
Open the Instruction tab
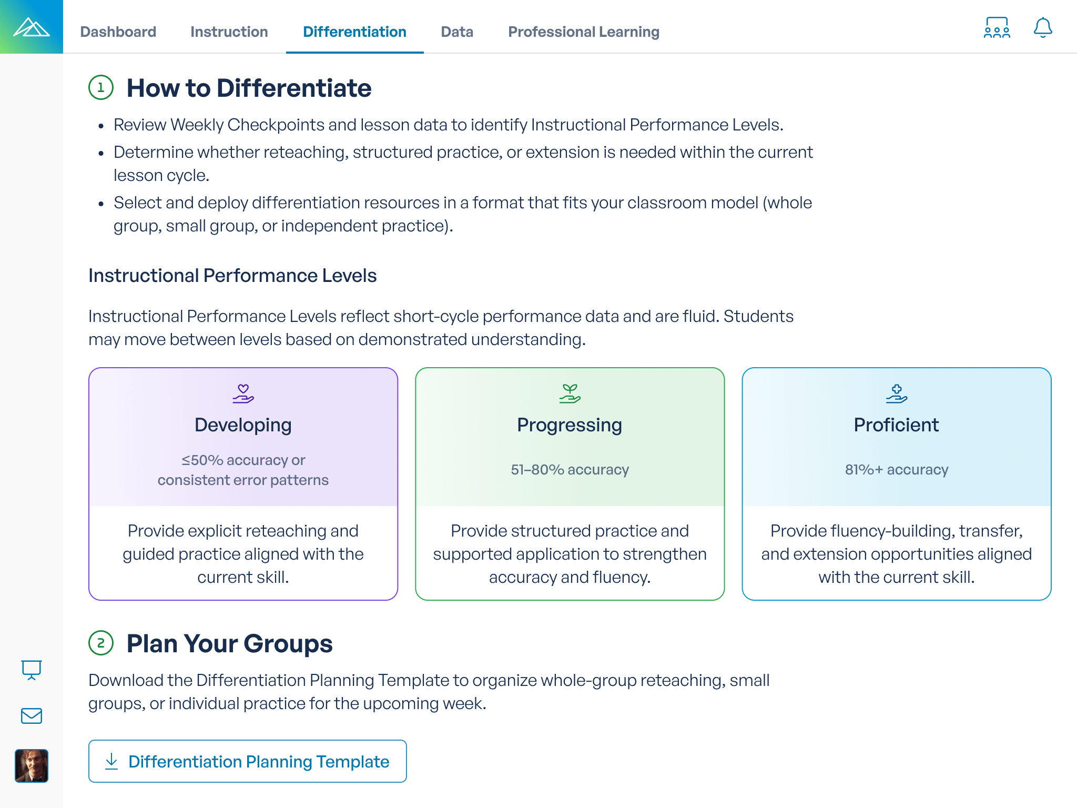[229, 32]
